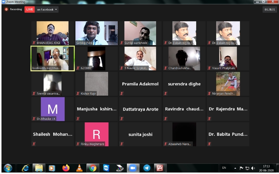Click the Zoom taskbar icon

pyautogui.click(x=133, y=168)
